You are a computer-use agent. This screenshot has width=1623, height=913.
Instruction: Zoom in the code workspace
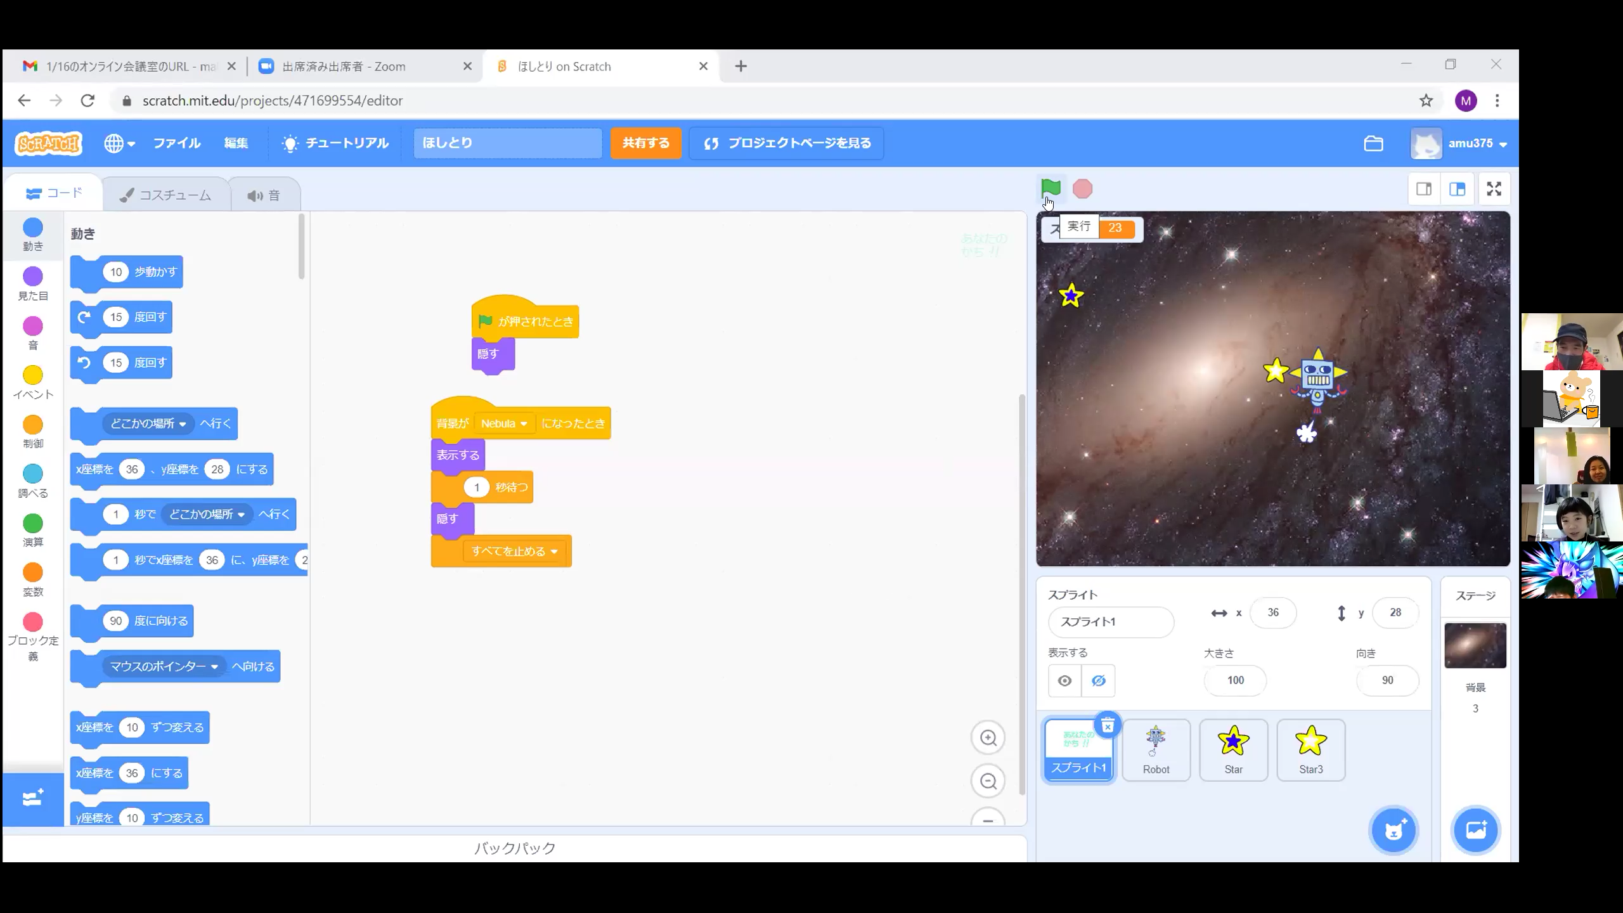point(988,738)
